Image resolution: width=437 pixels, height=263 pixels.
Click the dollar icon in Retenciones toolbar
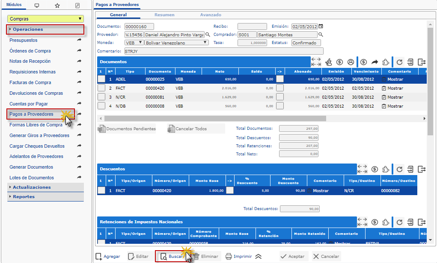pyautogui.click(x=375, y=222)
